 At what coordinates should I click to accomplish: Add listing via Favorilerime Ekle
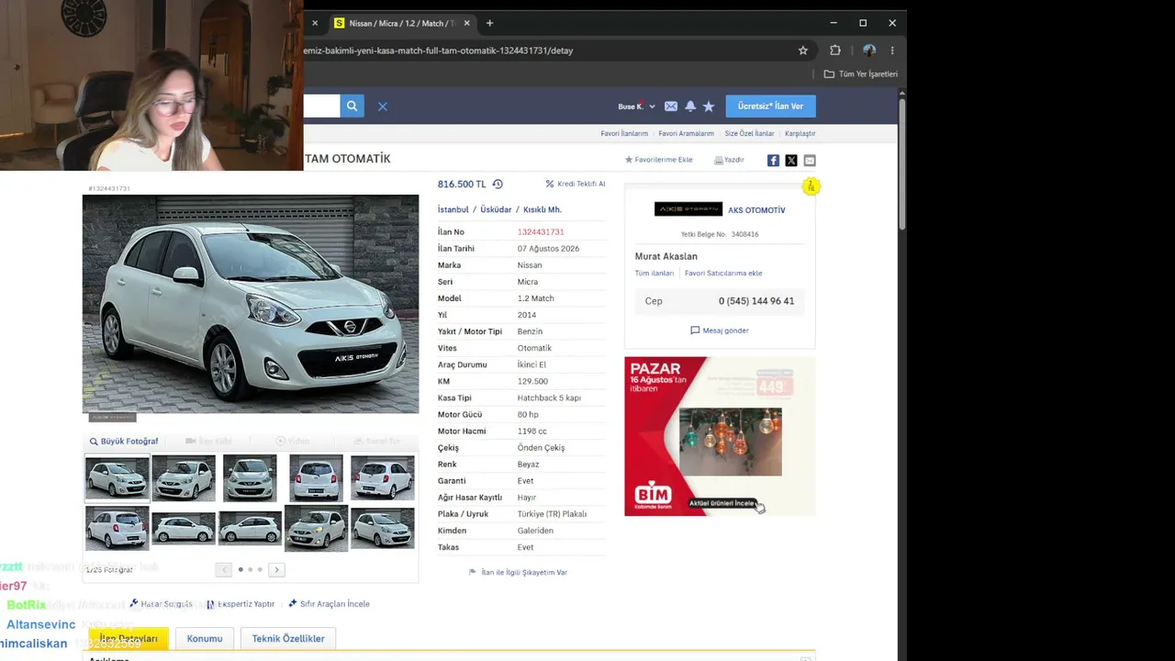(659, 160)
